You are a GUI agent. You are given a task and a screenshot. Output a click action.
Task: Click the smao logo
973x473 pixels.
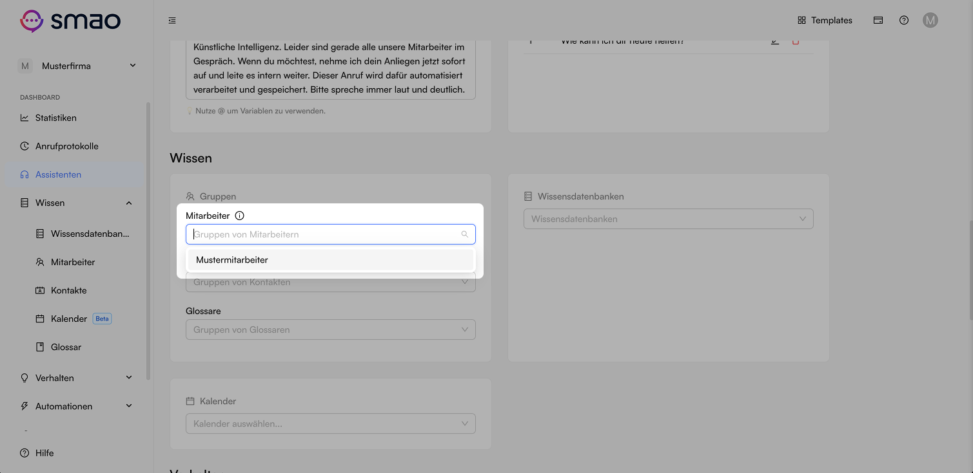(x=70, y=21)
